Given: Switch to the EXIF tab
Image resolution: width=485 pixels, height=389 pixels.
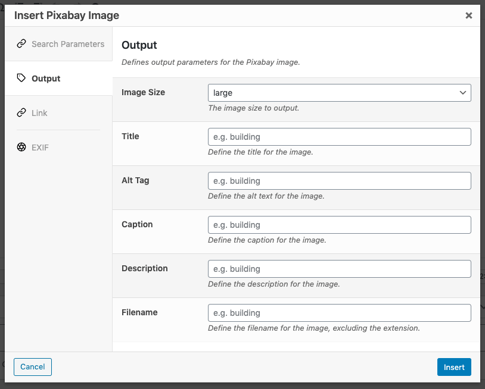Looking at the screenshot, I should coord(58,148).
